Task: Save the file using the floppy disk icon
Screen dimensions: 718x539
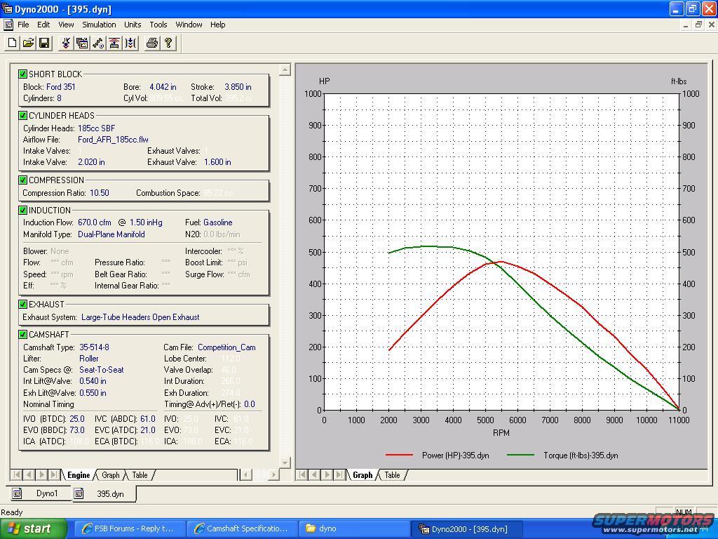Action: 43,44
